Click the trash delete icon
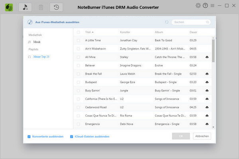 point(41,7)
